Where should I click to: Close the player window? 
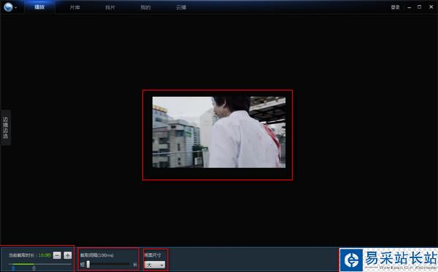click(x=431, y=7)
